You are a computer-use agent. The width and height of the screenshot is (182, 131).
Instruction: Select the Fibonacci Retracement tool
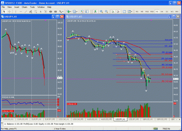coord(36,11)
